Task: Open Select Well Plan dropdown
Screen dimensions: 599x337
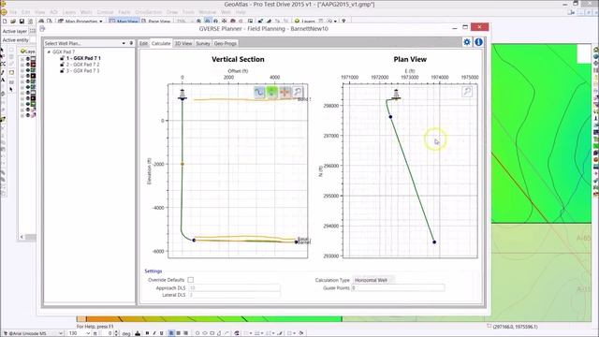Action: pyautogui.click(x=124, y=43)
